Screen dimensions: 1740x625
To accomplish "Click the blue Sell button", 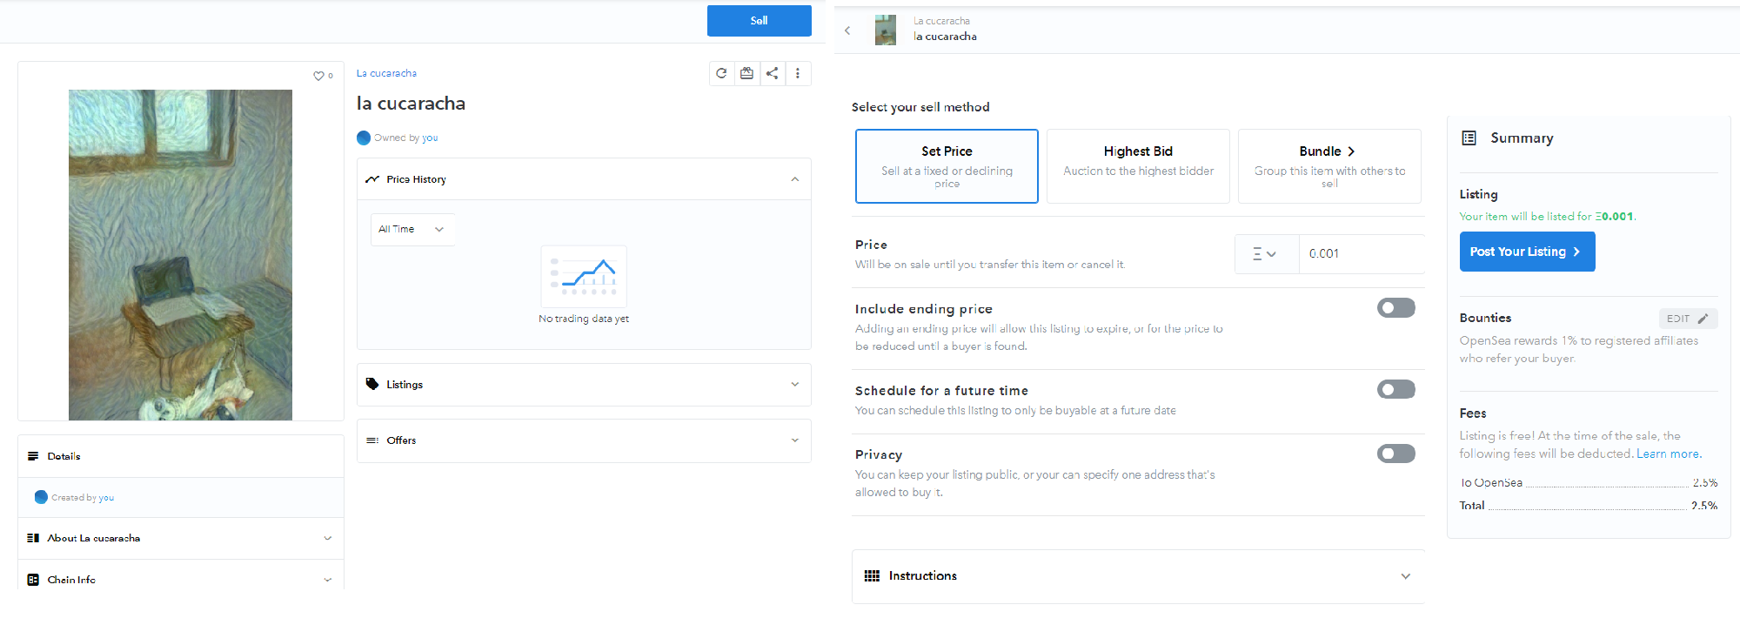I will [760, 21].
